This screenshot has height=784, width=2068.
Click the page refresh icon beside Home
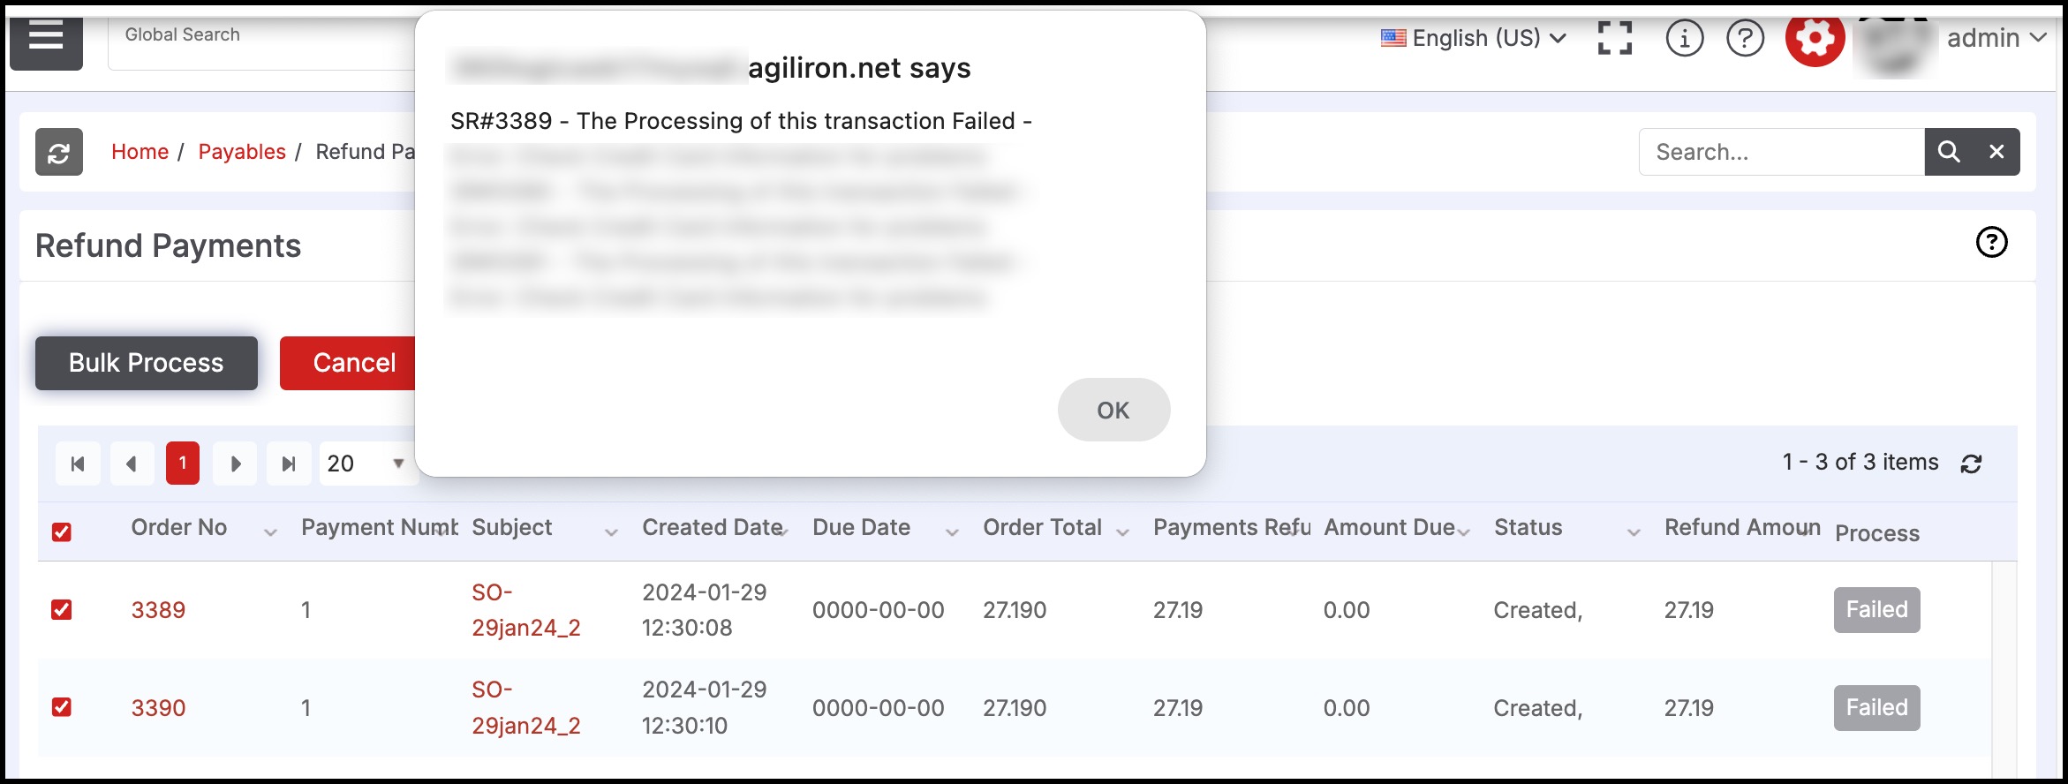pyautogui.click(x=59, y=152)
